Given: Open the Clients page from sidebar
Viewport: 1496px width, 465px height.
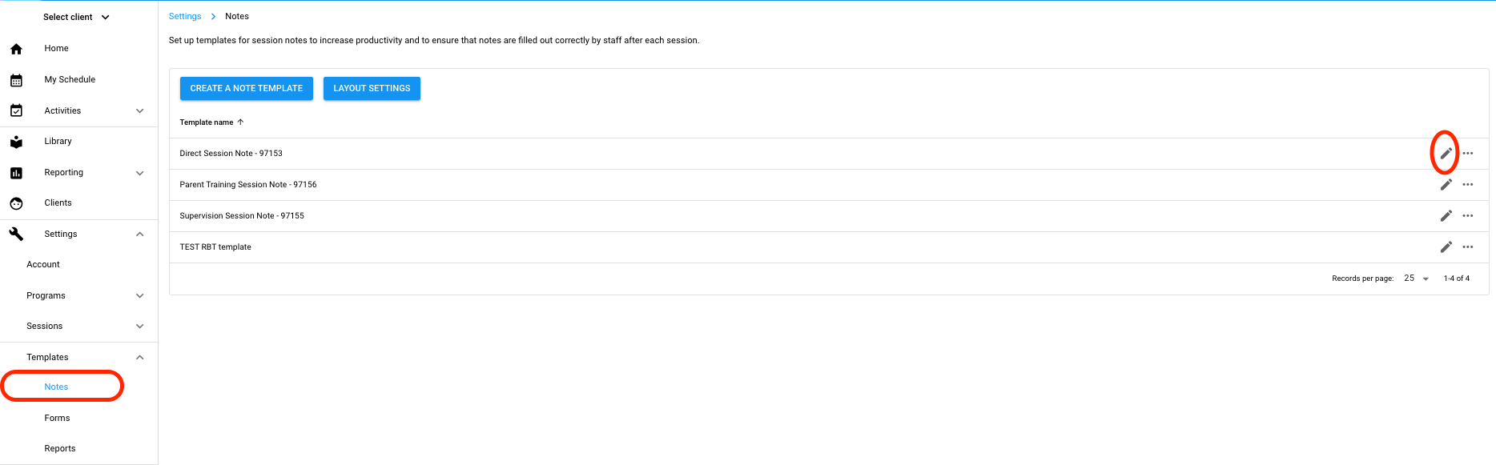Looking at the screenshot, I should coord(58,202).
